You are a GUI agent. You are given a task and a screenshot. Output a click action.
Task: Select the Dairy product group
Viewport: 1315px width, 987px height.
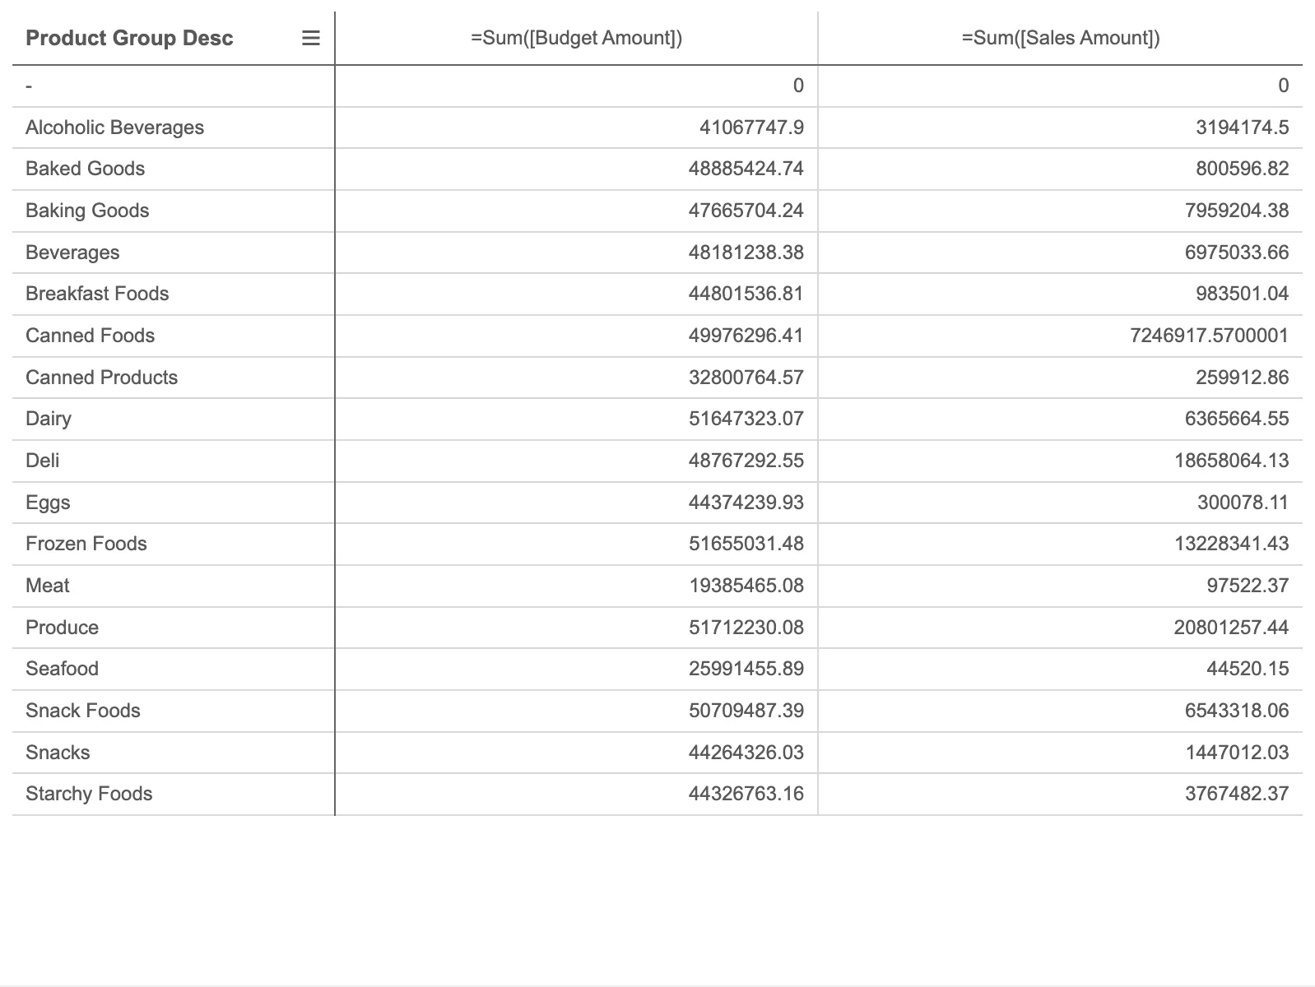click(48, 419)
